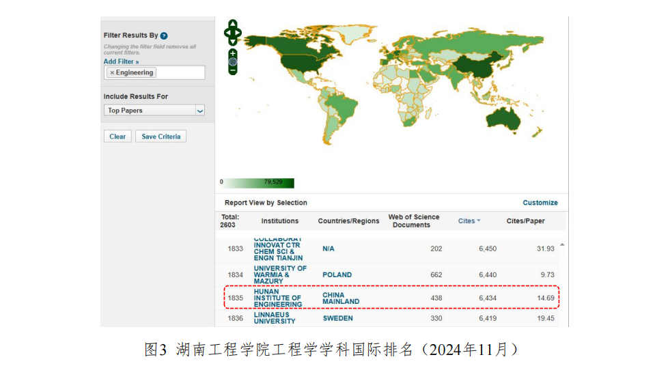This screenshot has width=670, height=368.
Task: Open Linnaeus University link
Action: tap(275, 318)
